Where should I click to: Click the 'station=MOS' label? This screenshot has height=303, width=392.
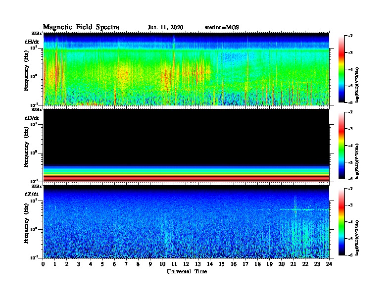[222, 28]
